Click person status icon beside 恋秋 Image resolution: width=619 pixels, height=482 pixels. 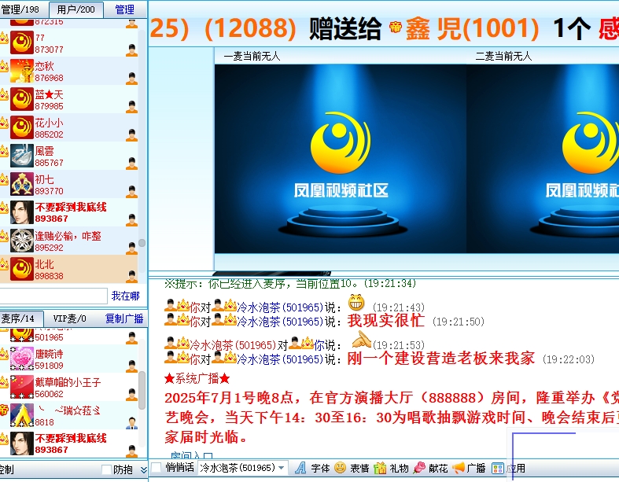(132, 78)
